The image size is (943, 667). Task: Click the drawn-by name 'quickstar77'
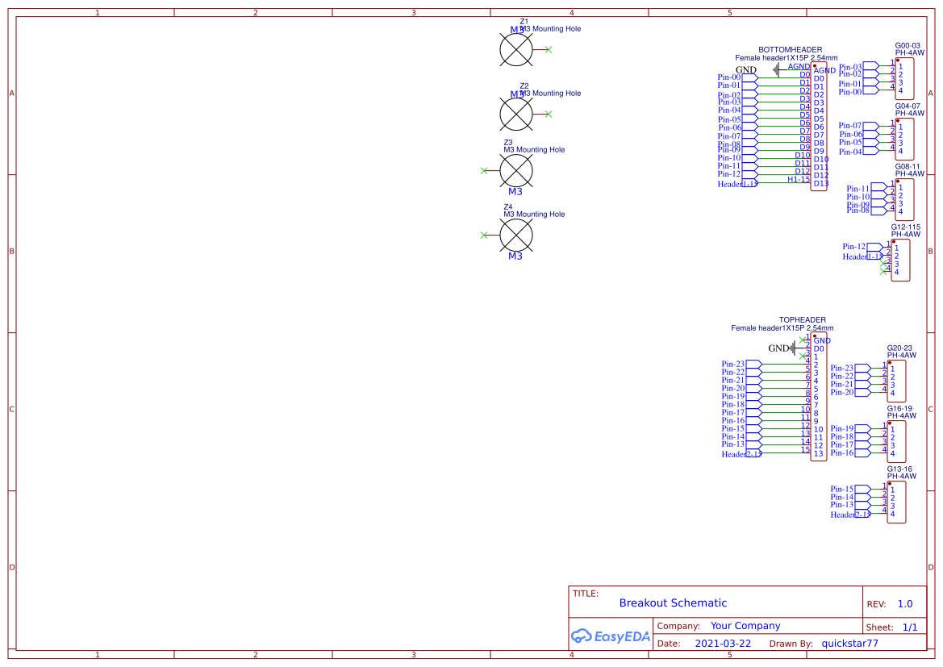click(849, 644)
